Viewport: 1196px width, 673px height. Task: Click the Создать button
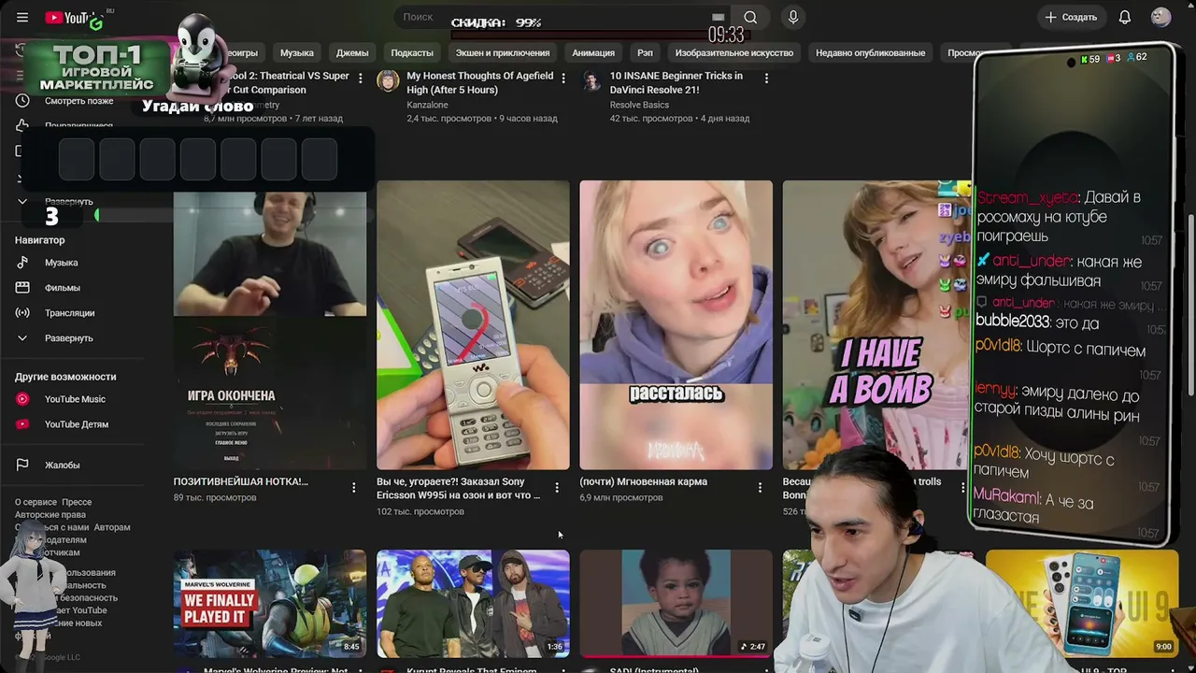pos(1071,17)
